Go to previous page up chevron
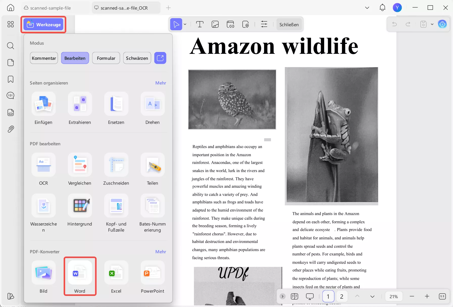The width and height of the screenshot is (453, 307). point(357,296)
